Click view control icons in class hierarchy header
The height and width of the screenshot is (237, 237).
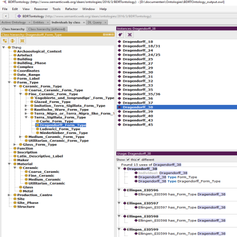108,34
